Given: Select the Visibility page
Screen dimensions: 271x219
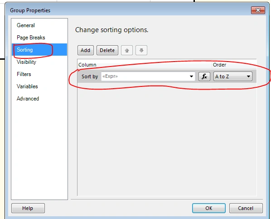Looking at the screenshot, I should pyautogui.click(x=26, y=62).
